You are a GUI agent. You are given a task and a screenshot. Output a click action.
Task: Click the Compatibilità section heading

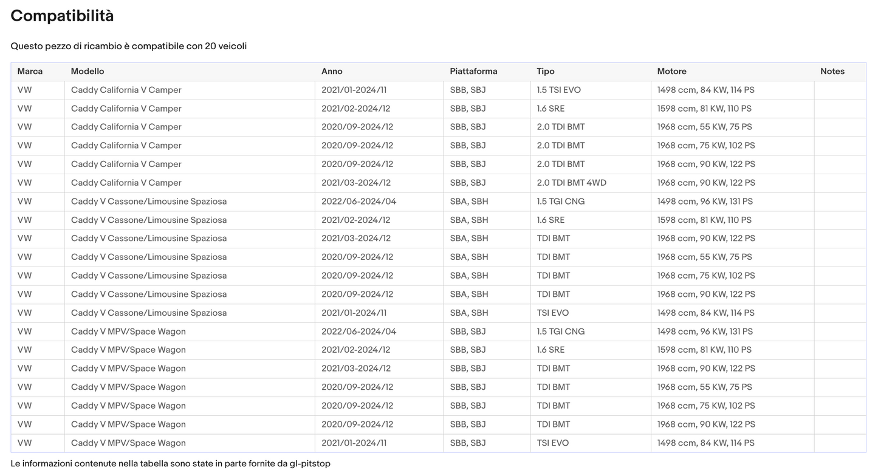62,16
